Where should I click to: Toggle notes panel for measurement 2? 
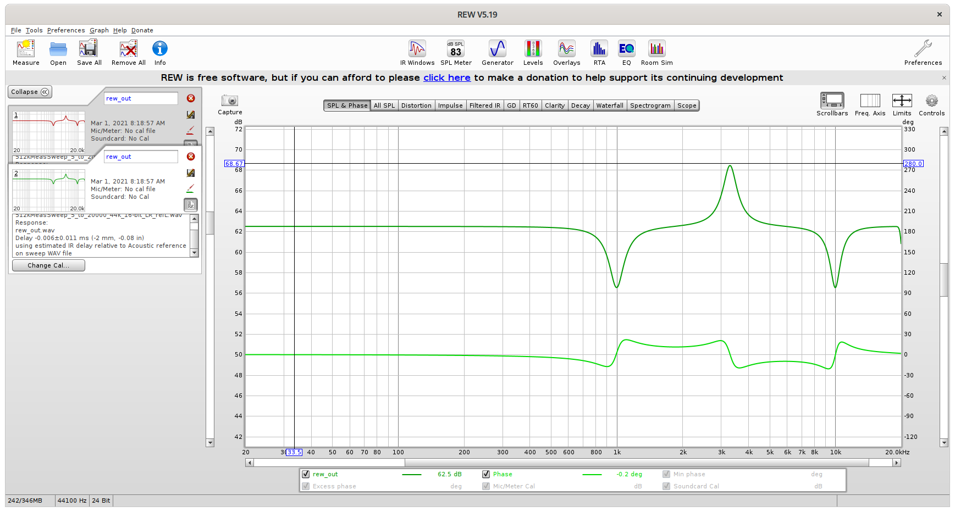pyautogui.click(x=190, y=205)
